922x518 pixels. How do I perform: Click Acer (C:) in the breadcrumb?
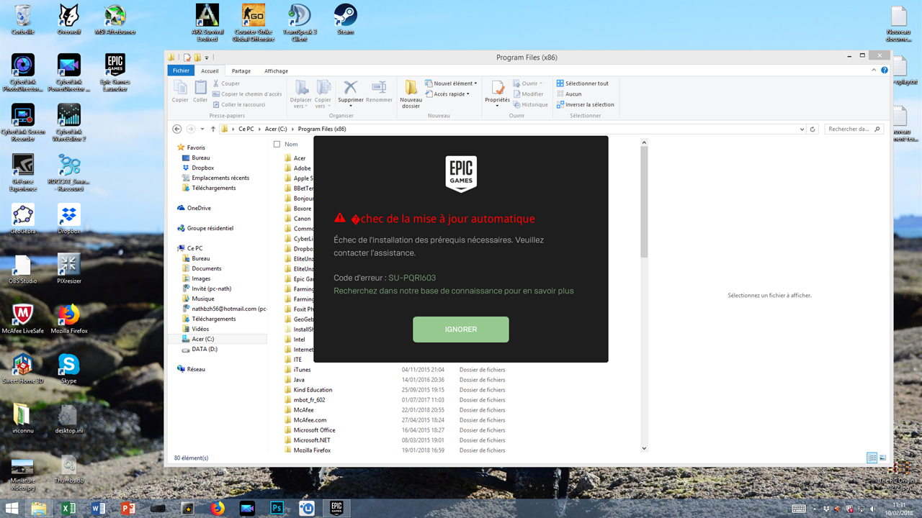point(276,129)
